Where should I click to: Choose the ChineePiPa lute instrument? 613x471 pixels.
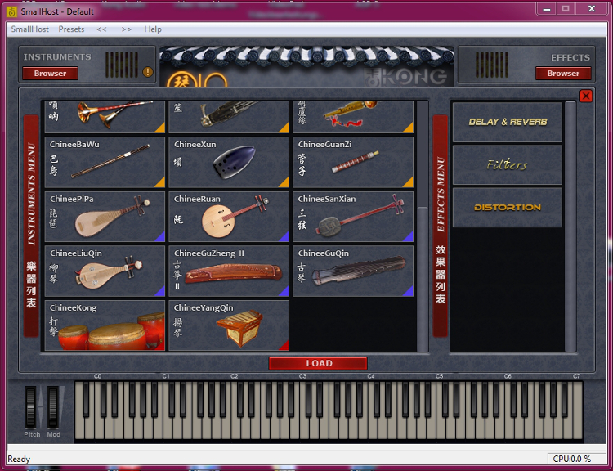click(105, 217)
